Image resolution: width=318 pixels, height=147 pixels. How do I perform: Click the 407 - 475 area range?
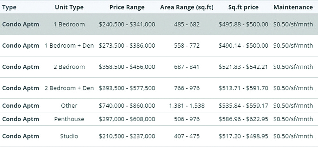[187, 136]
